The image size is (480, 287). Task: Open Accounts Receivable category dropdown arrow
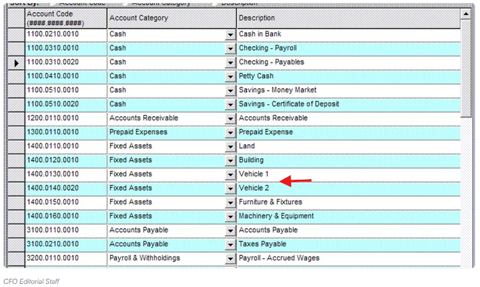(230, 119)
